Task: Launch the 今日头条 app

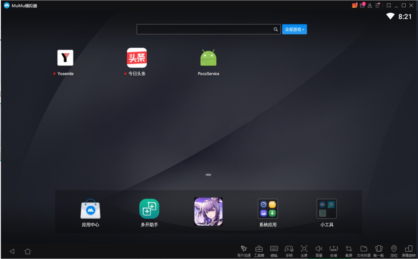Action: coord(137,58)
